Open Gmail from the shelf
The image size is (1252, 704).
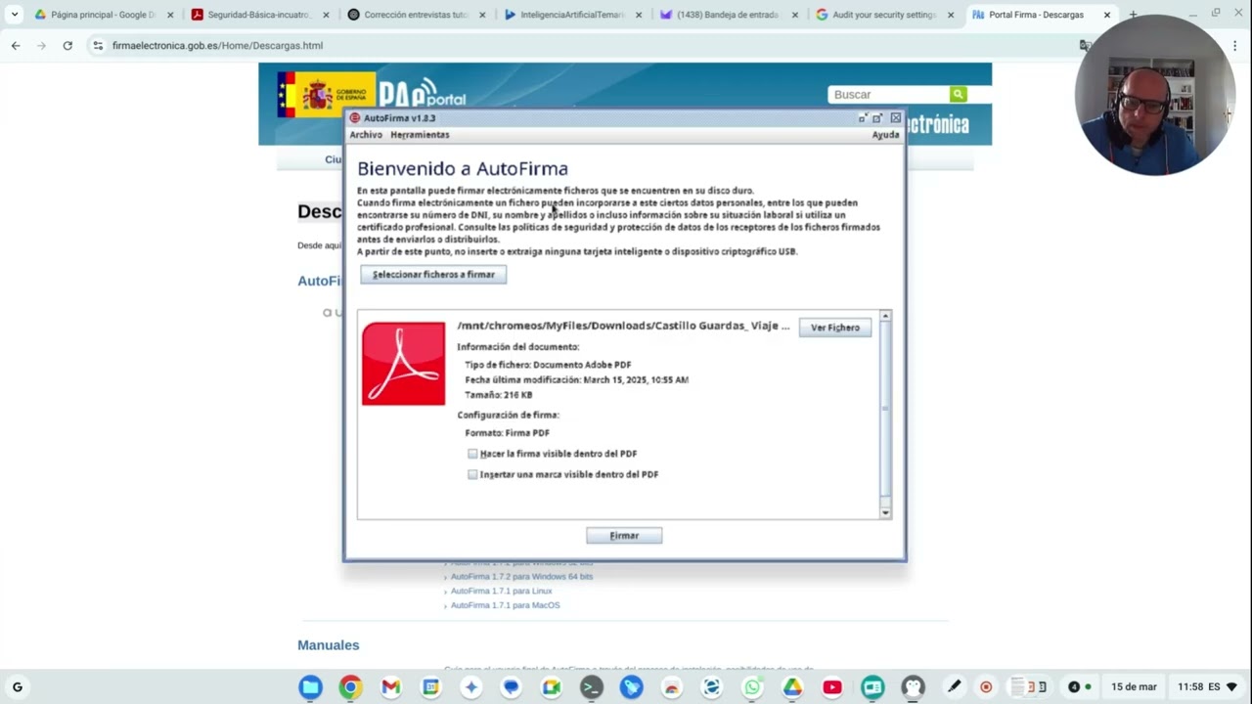(x=390, y=687)
